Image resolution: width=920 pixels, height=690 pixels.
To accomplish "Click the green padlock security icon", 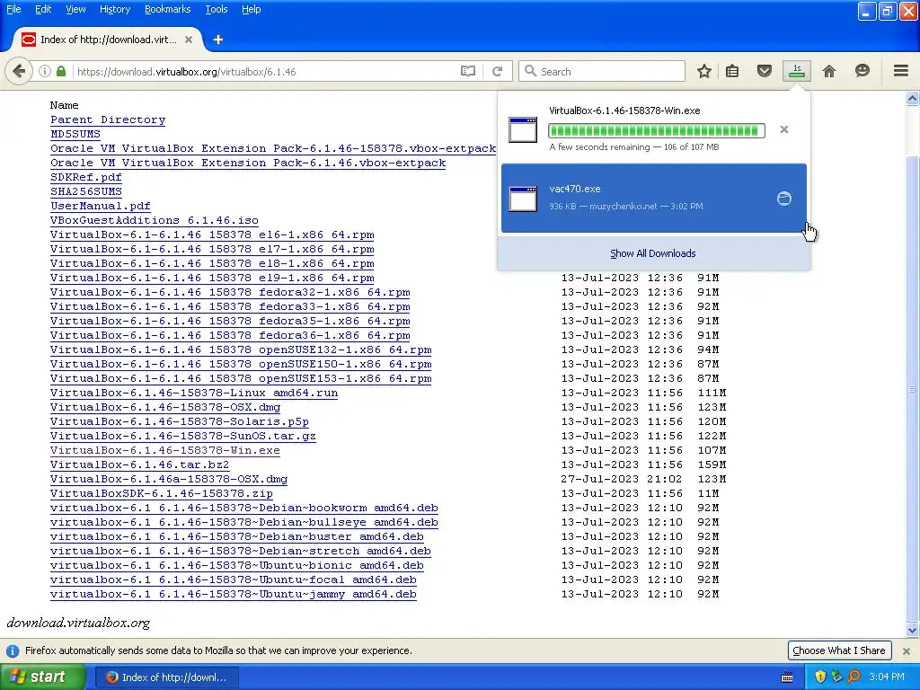I will pyautogui.click(x=61, y=72).
